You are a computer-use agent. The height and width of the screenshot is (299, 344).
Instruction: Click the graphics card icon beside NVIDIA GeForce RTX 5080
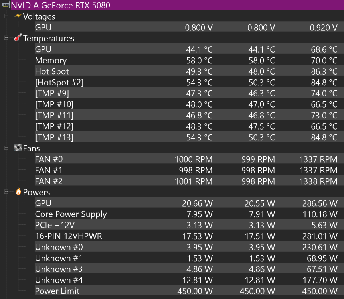(x=6, y=5)
